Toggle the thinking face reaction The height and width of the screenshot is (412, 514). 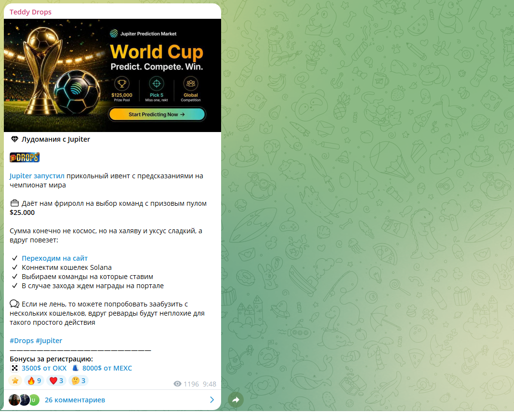click(79, 381)
